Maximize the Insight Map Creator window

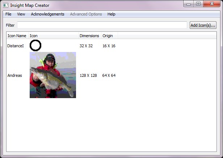198,4
